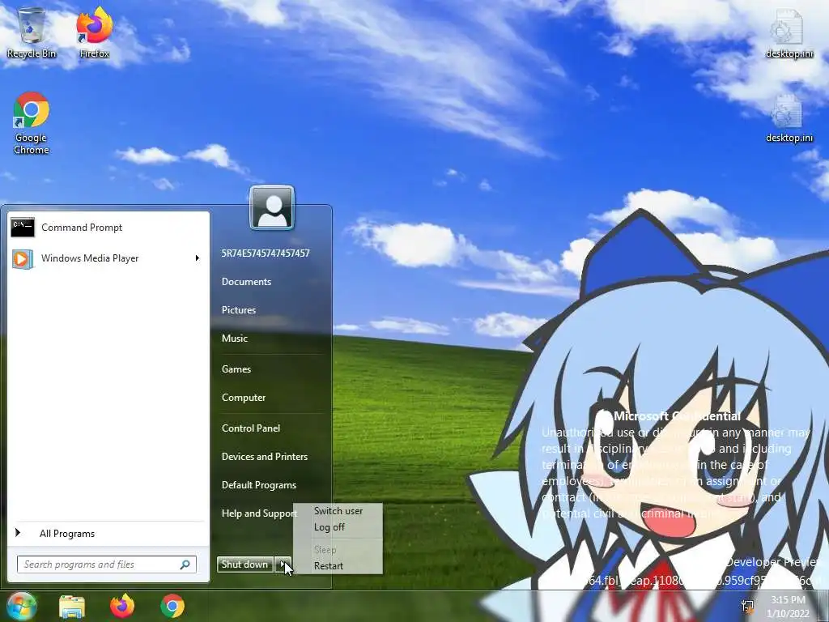Choose Switch user from power menu

[338, 511]
